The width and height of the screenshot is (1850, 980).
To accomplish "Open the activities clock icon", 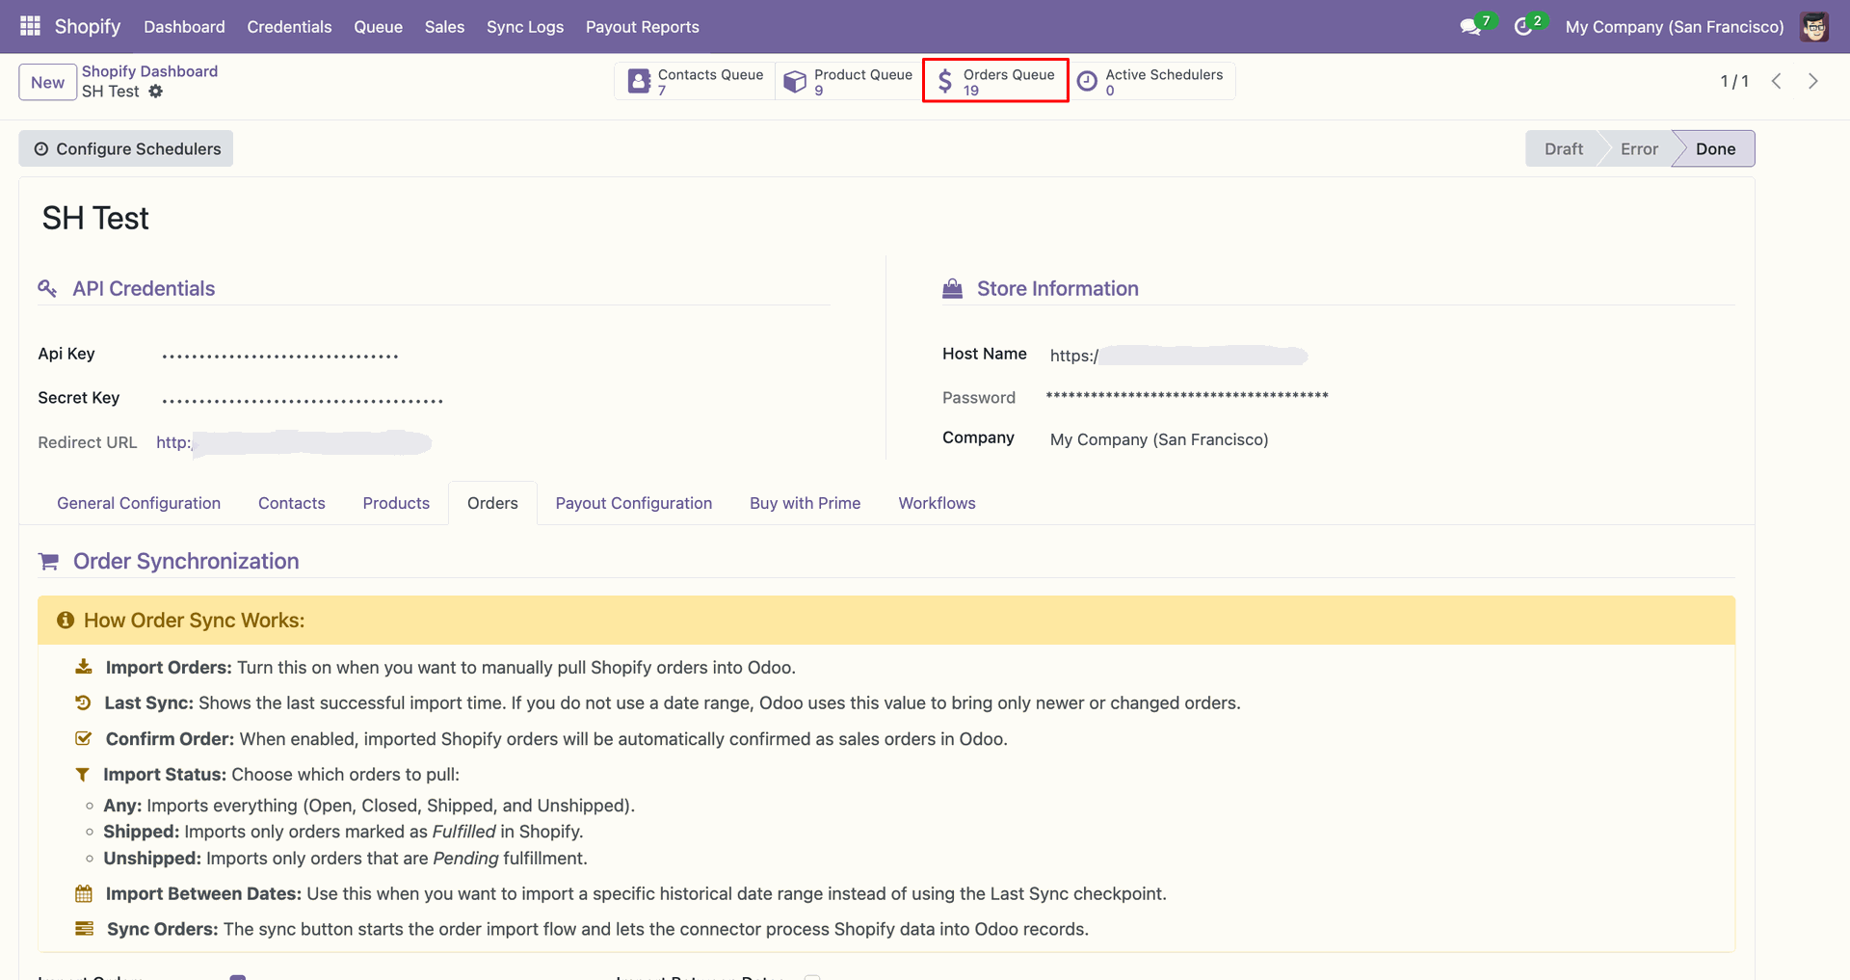I will 1523,27.
